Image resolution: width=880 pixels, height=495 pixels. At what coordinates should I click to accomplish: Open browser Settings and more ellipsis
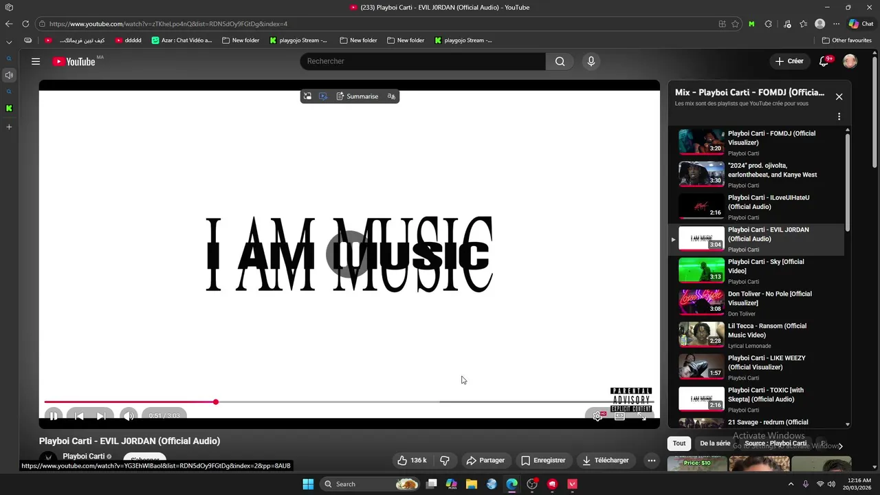coord(836,23)
